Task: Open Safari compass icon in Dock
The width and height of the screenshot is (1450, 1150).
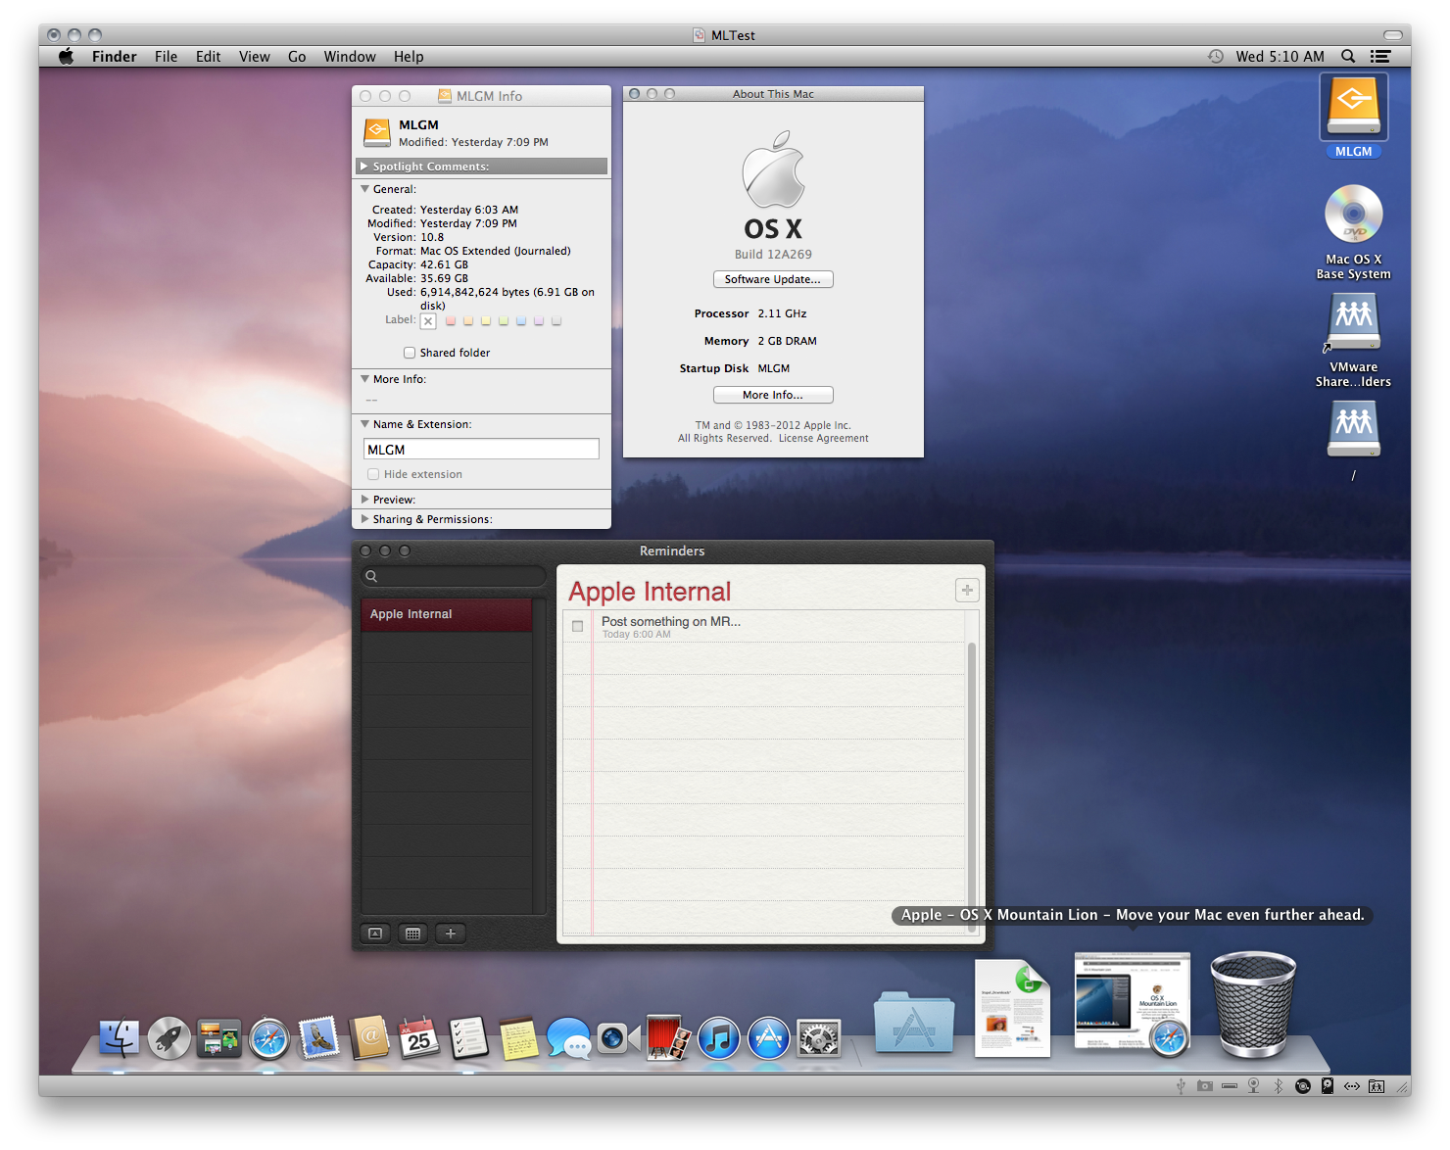Action: (x=269, y=1039)
